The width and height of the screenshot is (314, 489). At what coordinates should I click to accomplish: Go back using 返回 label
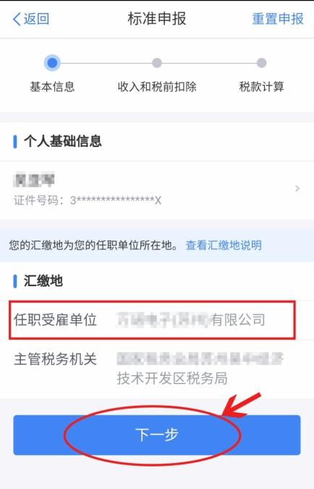tap(36, 19)
